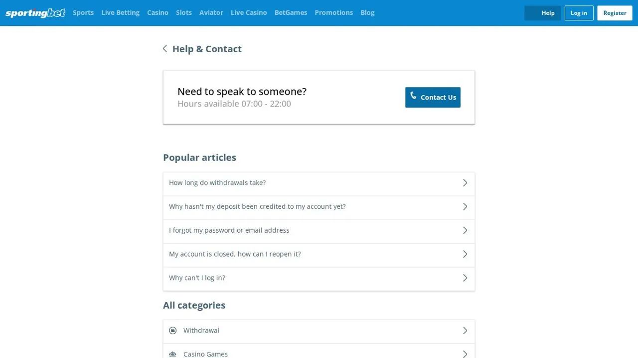Expand forgot password article arrow

tap(465, 230)
